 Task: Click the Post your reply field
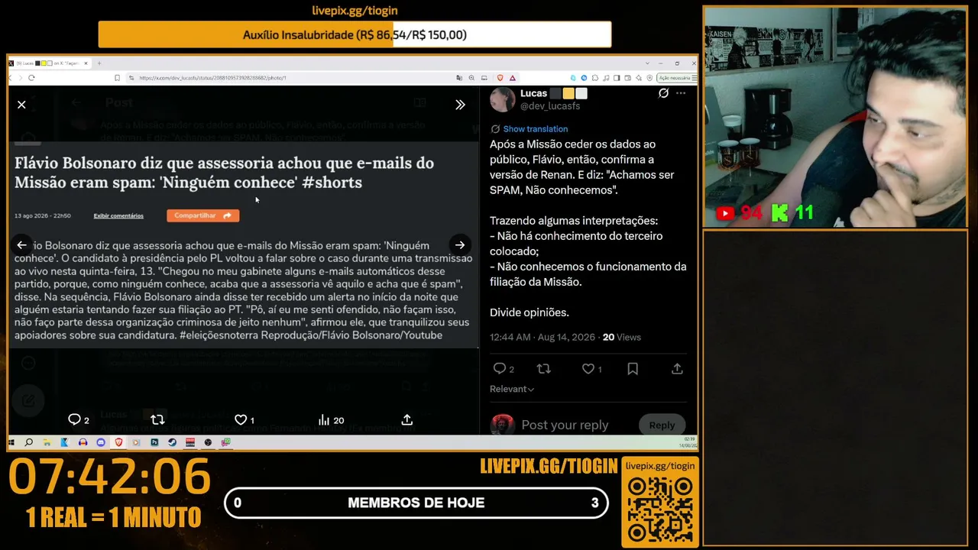pyautogui.click(x=565, y=425)
